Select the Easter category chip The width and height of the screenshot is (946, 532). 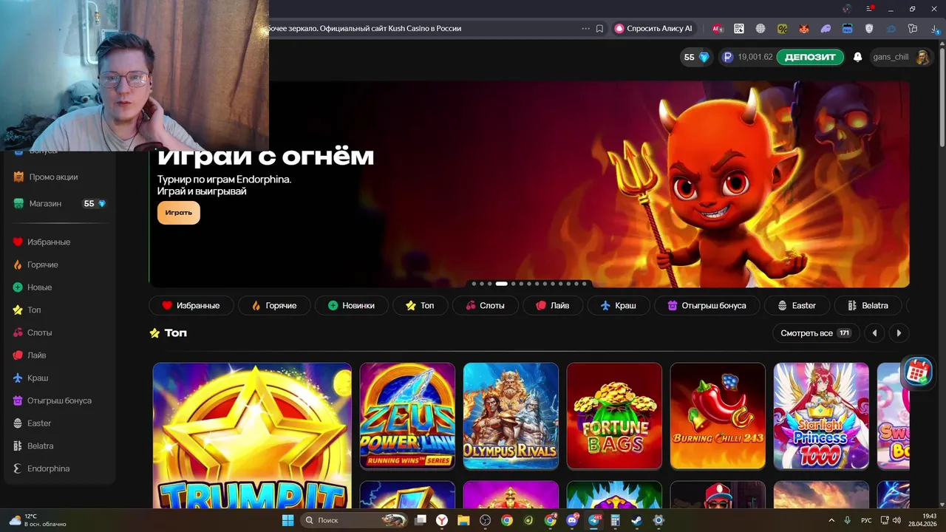(797, 305)
